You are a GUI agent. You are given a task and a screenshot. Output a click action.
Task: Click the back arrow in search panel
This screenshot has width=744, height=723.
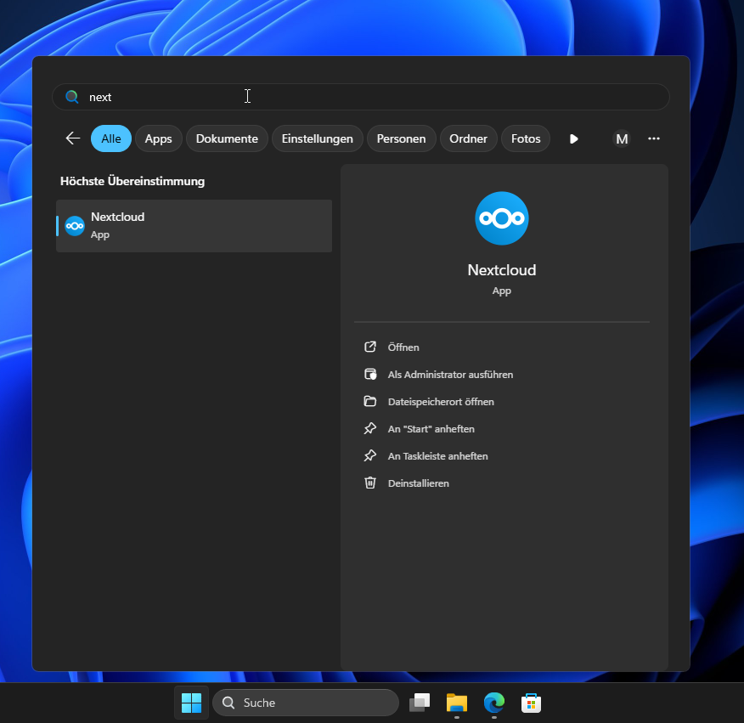(73, 138)
